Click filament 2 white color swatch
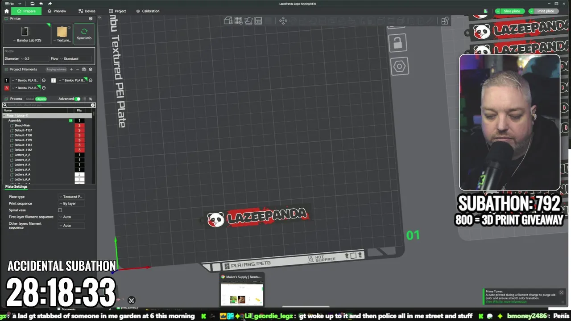The image size is (571, 321). (53, 80)
